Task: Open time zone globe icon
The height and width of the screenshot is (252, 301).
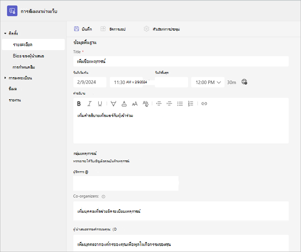Action: click(x=244, y=82)
